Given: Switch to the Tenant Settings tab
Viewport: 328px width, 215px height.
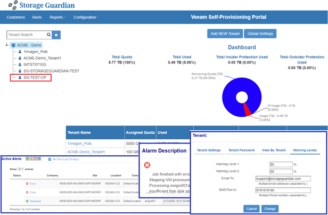Looking at the screenshot, I should [x=209, y=150].
